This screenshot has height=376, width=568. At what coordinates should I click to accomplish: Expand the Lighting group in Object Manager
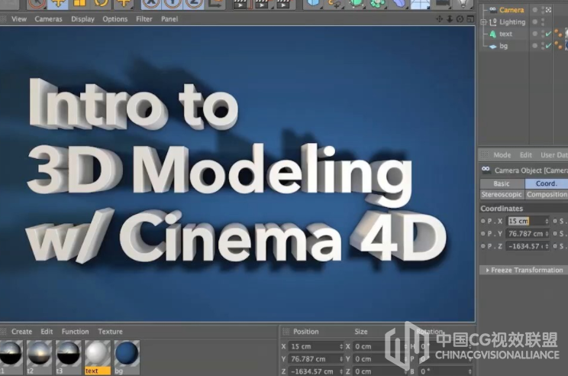pyautogui.click(x=483, y=22)
